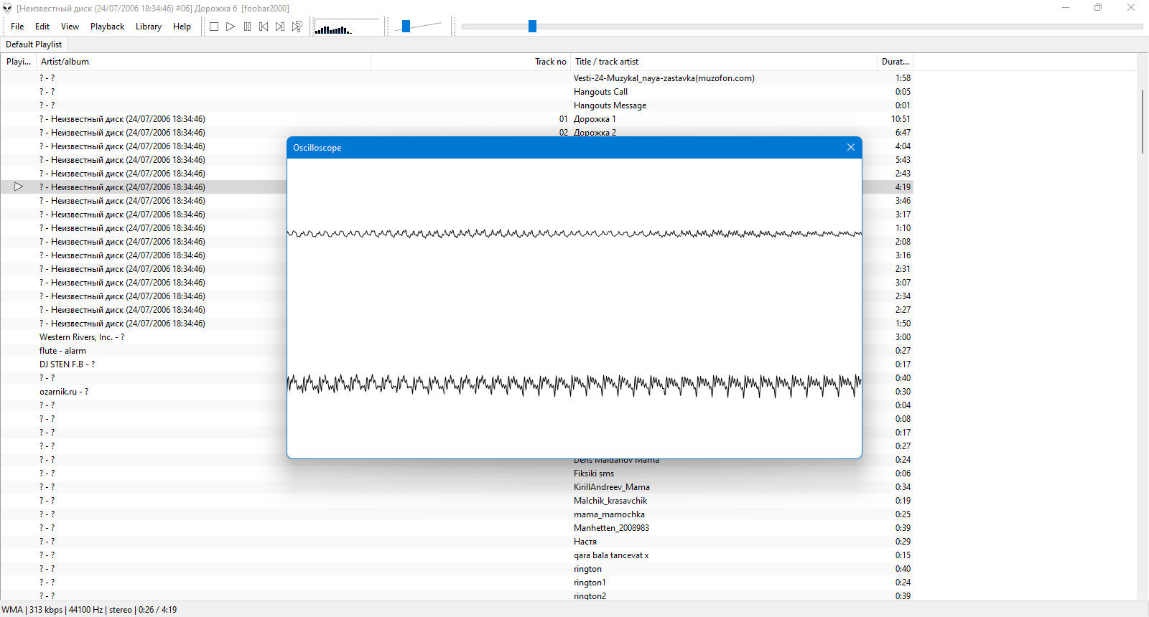Skip to the next track icon
The height and width of the screenshot is (617, 1149).
click(x=280, y=27)
